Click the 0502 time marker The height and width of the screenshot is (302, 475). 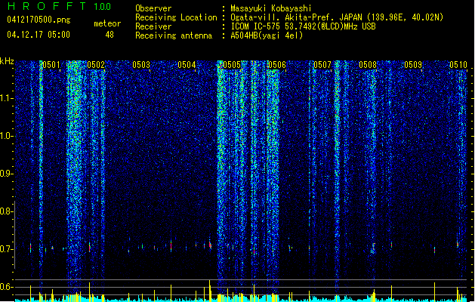96,64
